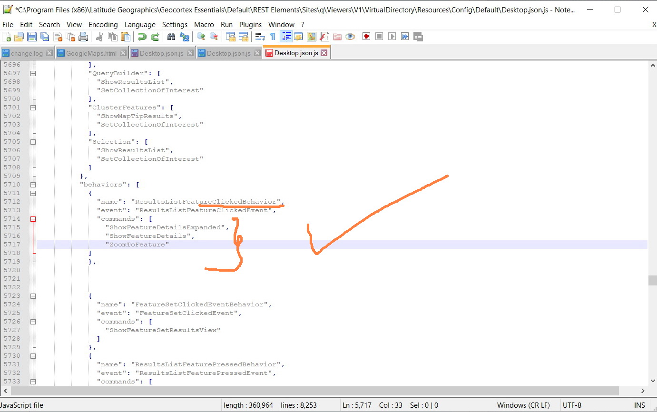Toggle the Show Indent Guide icon
Screen dimensions: 657x412
pos(286,37)
